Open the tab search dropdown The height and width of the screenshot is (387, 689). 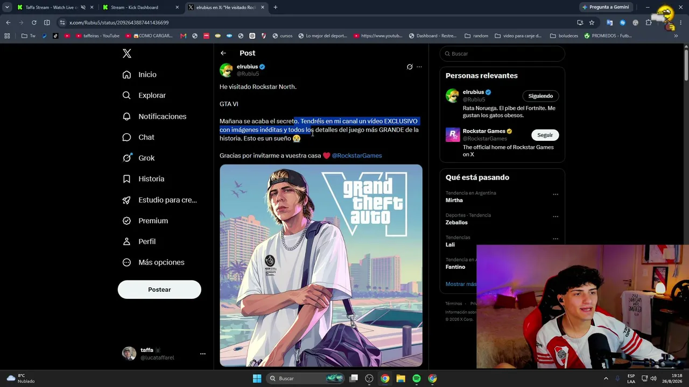pyautogui.click(x=7, y=8)
